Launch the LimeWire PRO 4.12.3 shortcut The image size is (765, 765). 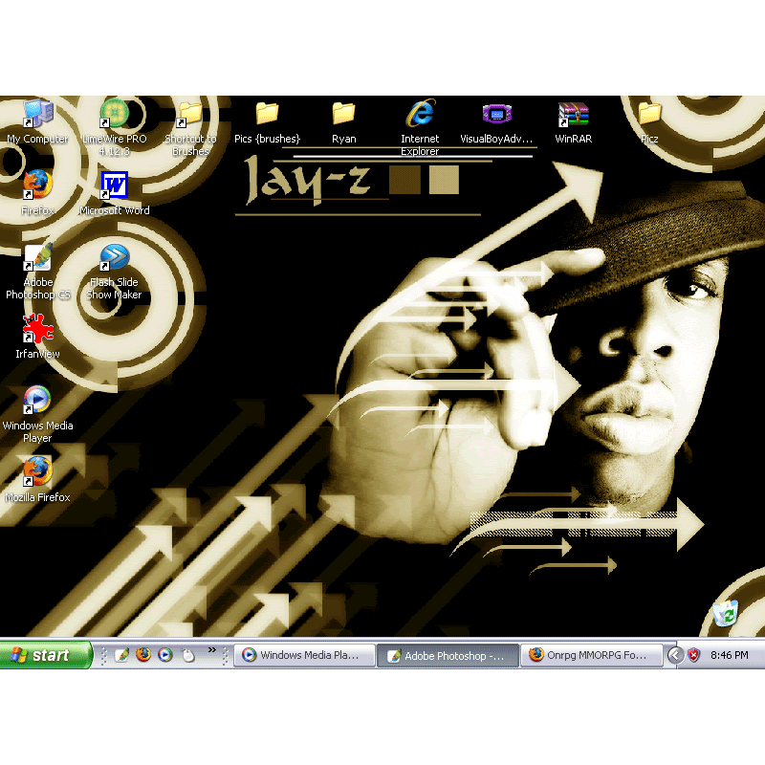(x=114, y=116)
